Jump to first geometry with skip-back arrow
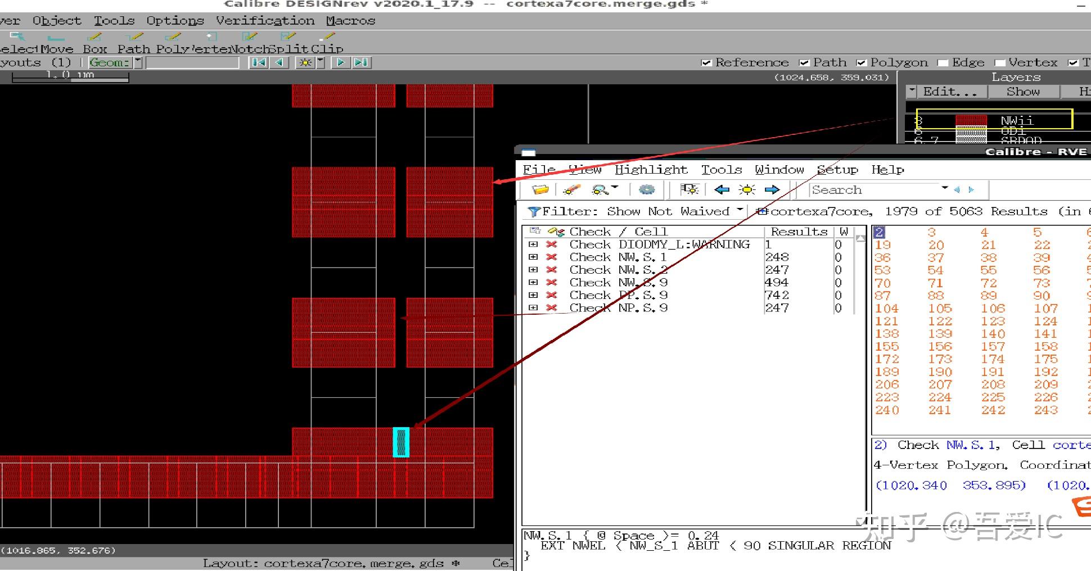This screenshot has width=1091, height=571. pos(259,62)
